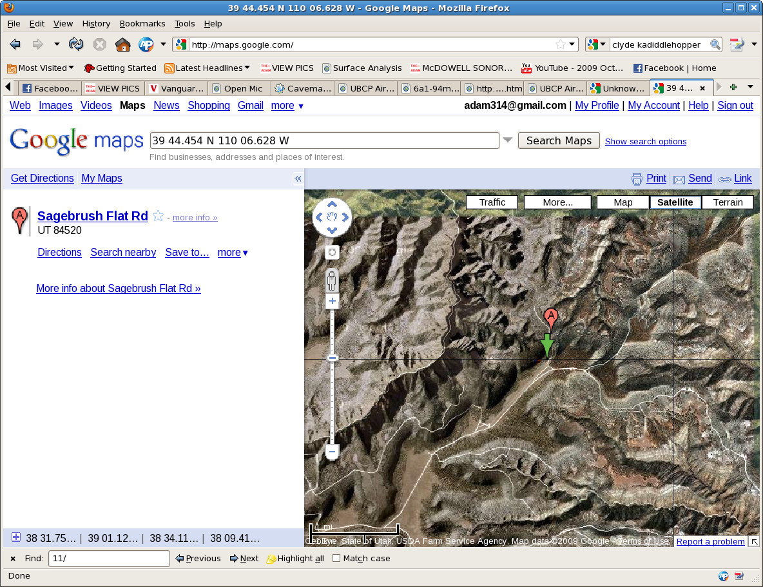
Task: Reload the page with the refresh icon
Action: 76,44
